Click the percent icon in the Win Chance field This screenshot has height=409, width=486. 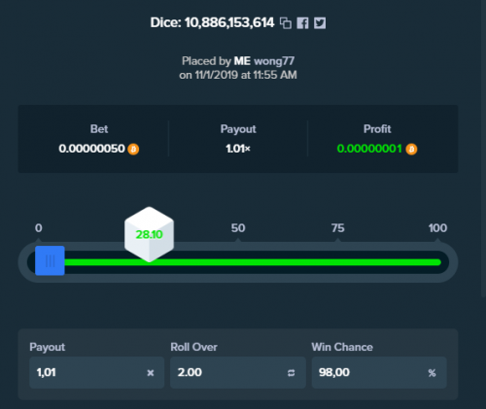tap(432, 373)
